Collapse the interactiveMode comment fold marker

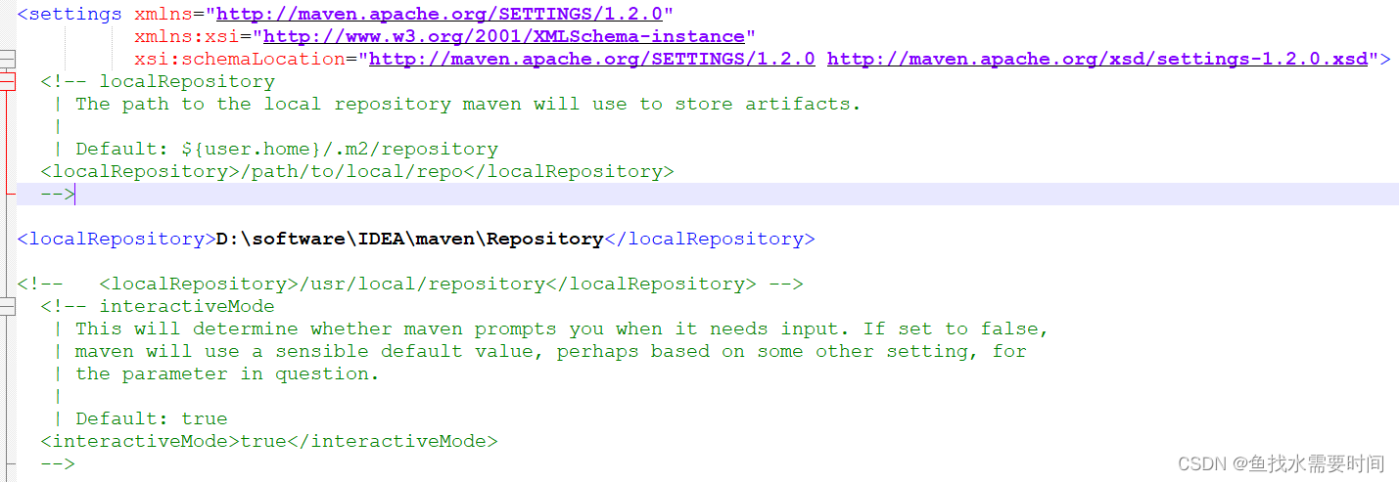[8, 306]
